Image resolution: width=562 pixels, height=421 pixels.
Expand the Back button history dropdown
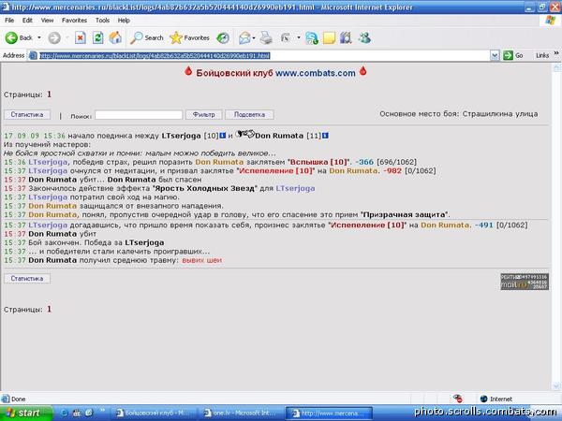pos(39,37)
